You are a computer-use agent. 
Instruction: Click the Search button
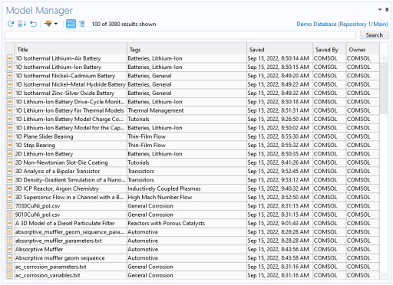pyautogui.click(x=375, y=35)
